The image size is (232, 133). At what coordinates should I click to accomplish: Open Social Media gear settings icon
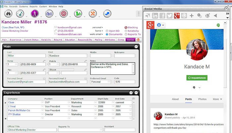pos(200,15)
